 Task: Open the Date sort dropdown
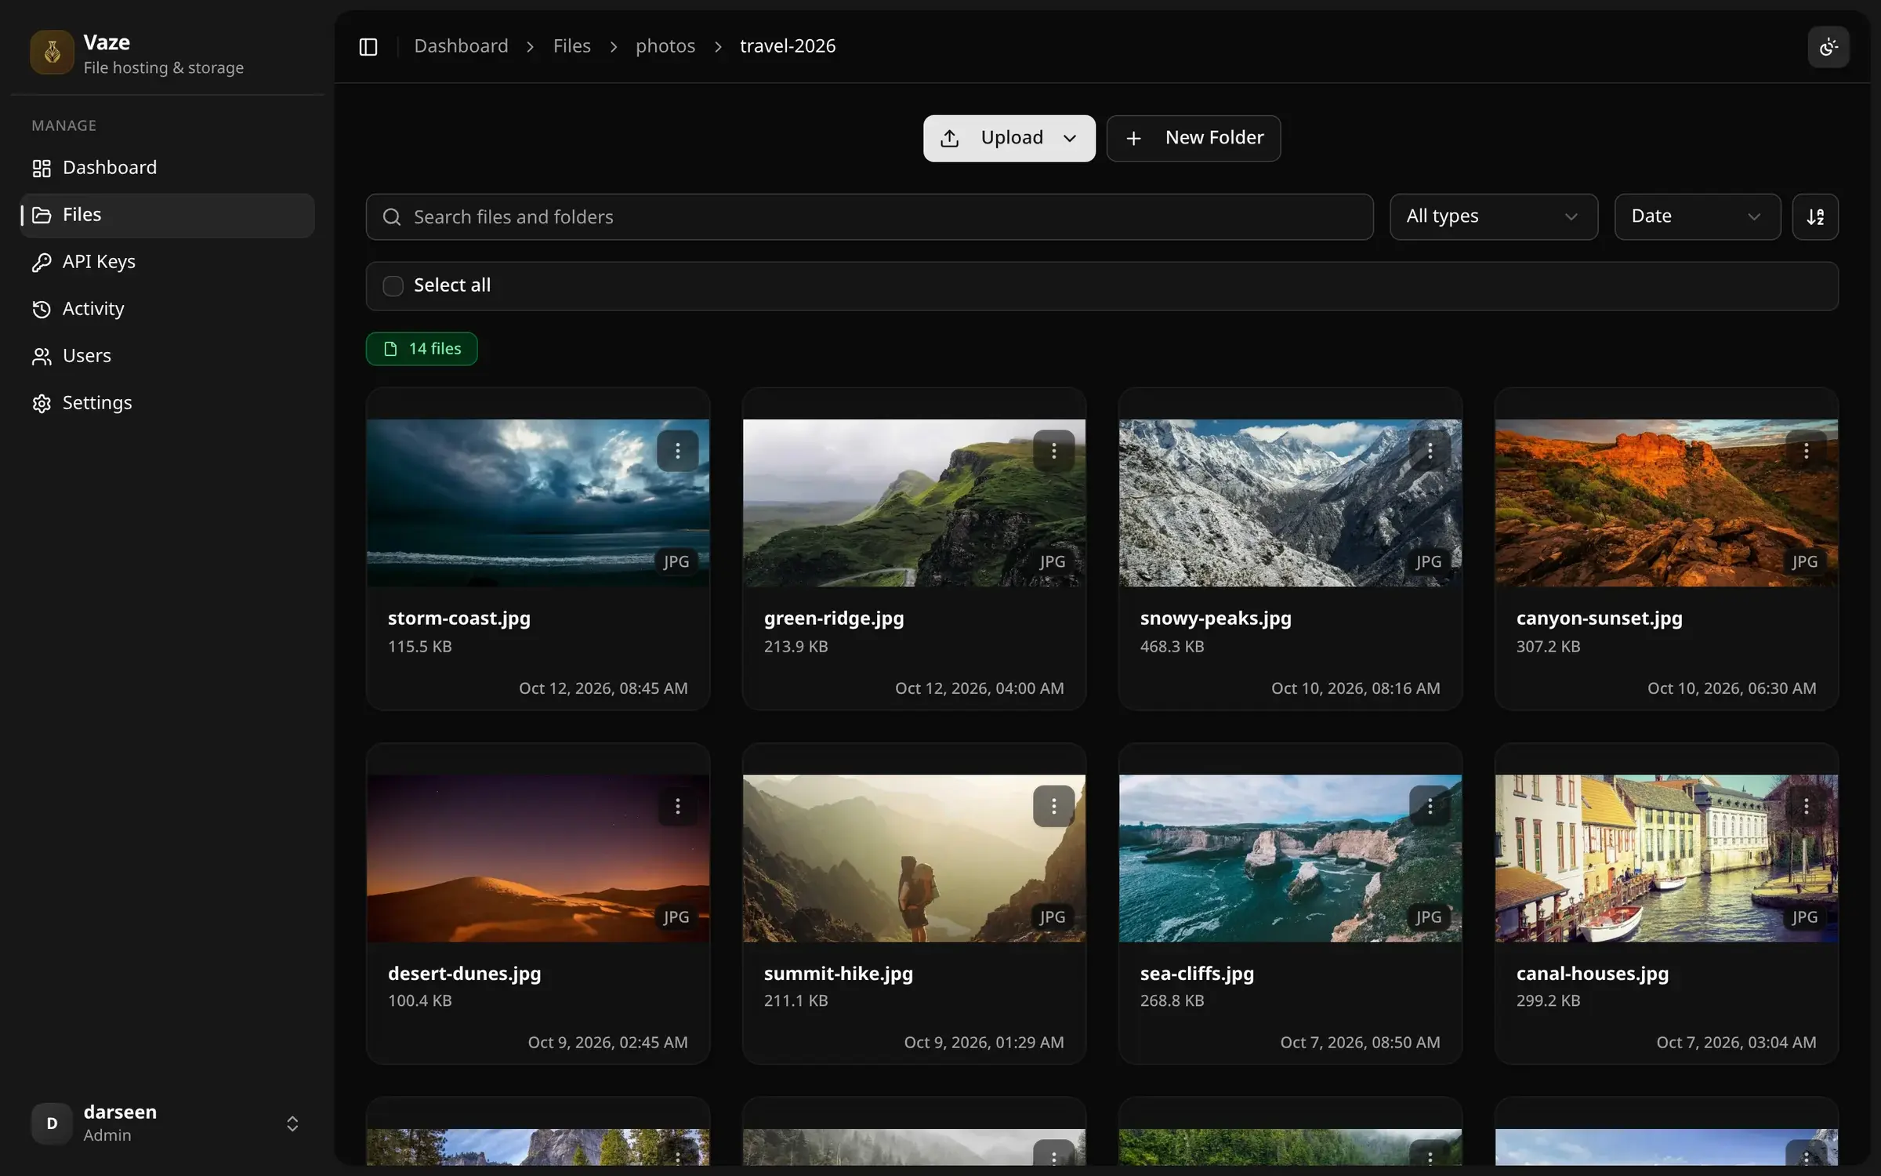(x=1697, y=217)
